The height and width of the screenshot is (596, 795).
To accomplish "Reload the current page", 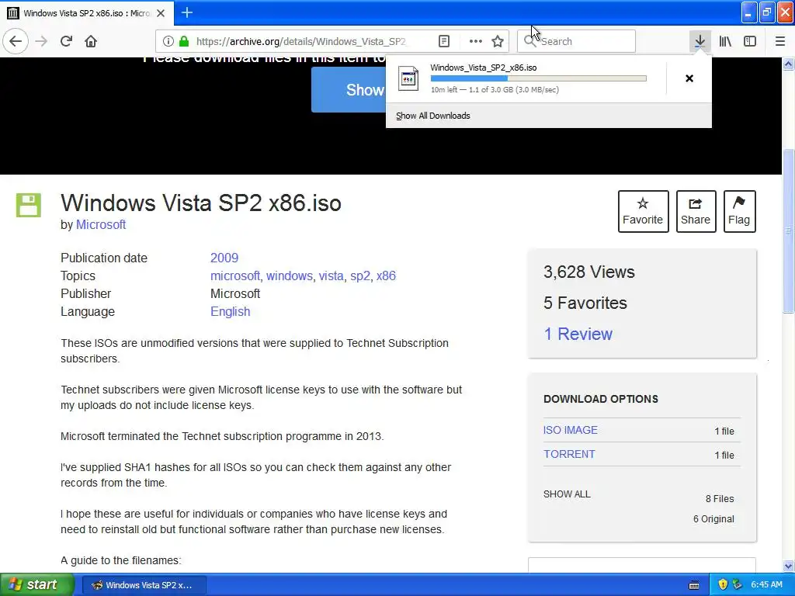I will (66, 41).
